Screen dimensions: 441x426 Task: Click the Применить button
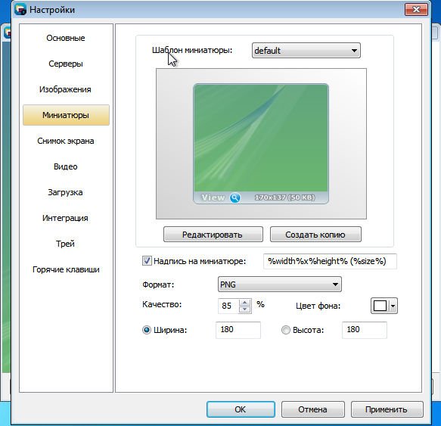point(387,409)
